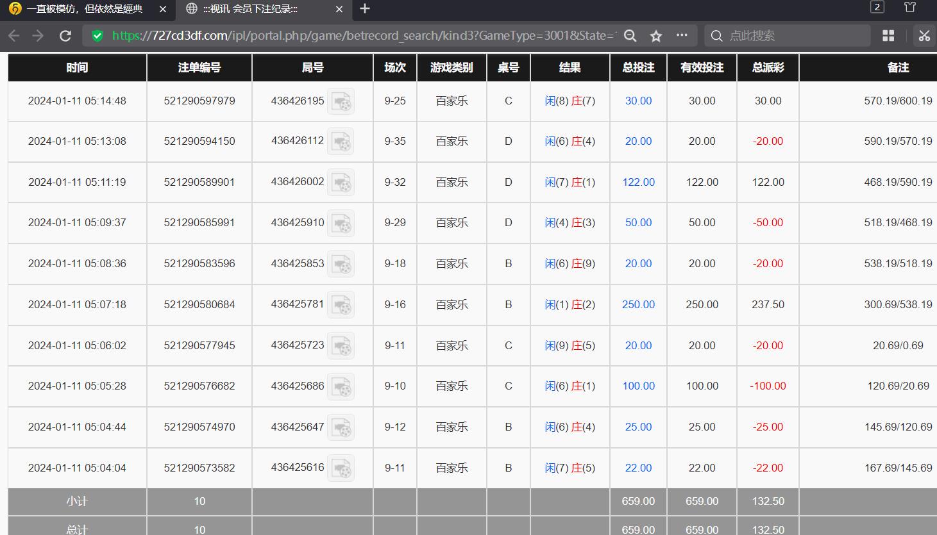Screen dimensions: 937x535
Task: Open total bet link 100.00
Action: click(x=638, y=386)
